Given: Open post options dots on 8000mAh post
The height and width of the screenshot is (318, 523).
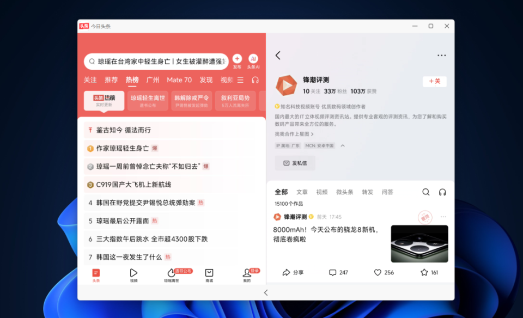Looking at the screenshot, I should tap(443, 217).
